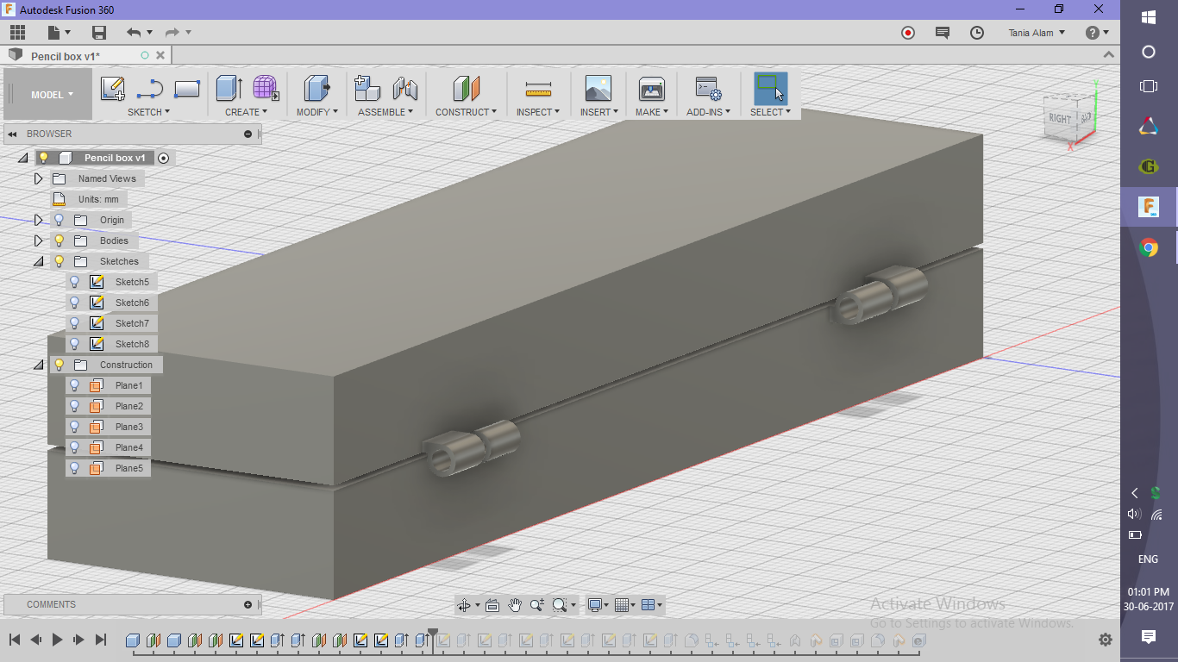Viewport: 1178px width, 662px height.
Task: Collapse the Browser panel with double arrows
Action: pyautogui.click(x=13, y=134)
